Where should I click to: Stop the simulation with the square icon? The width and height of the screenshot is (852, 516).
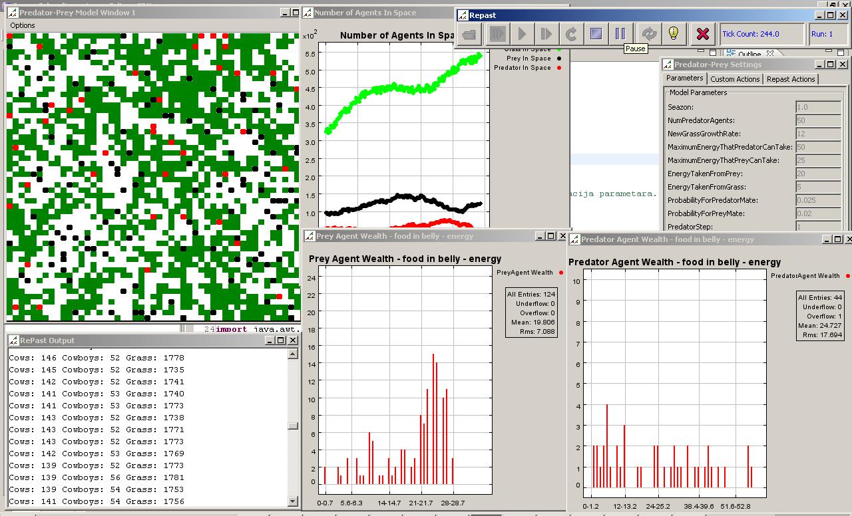[596, 34]
